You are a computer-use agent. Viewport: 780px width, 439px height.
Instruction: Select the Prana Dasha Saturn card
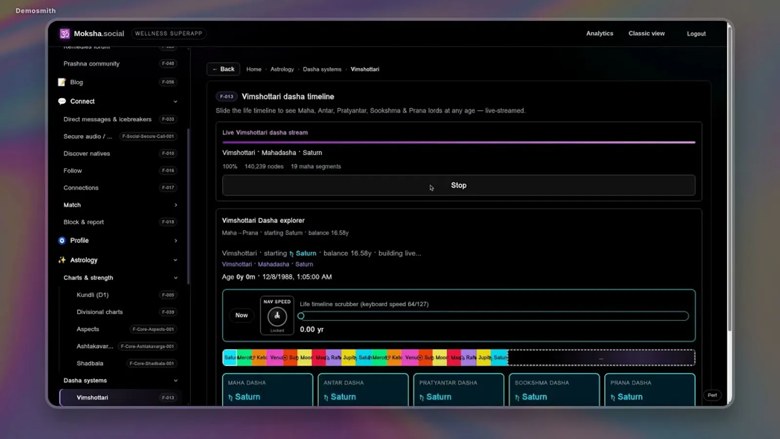[650, 390]
